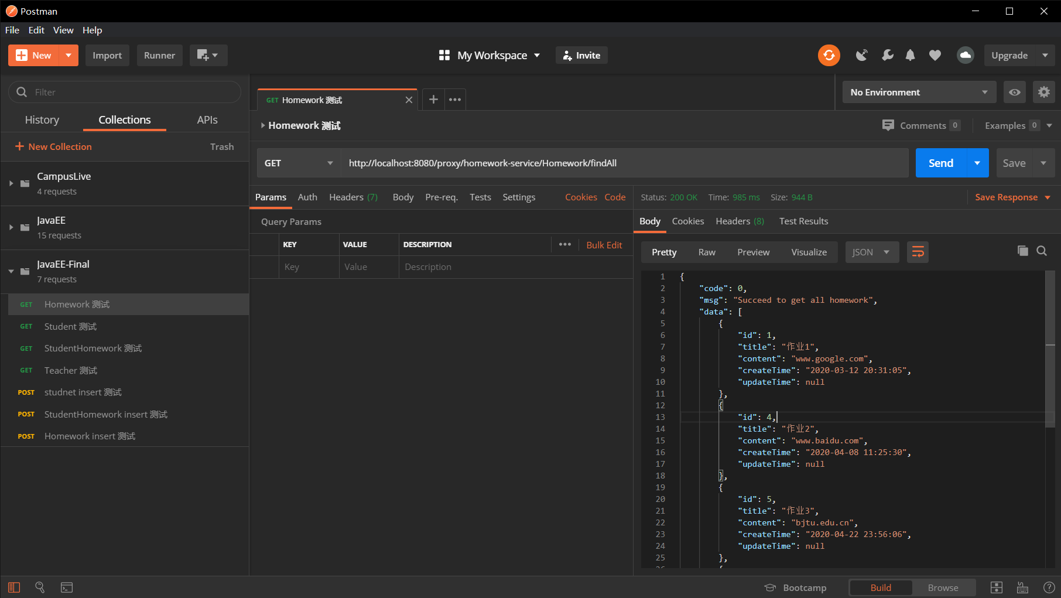
Task: Search the response with magnifier icon
Action: point(1042,251)
